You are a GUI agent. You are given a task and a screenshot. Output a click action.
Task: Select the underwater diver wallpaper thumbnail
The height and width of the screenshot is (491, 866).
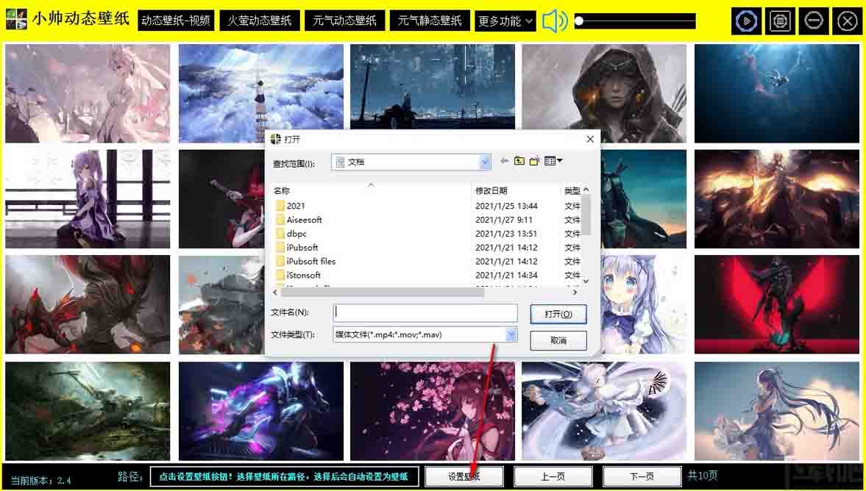coord(777,93)
